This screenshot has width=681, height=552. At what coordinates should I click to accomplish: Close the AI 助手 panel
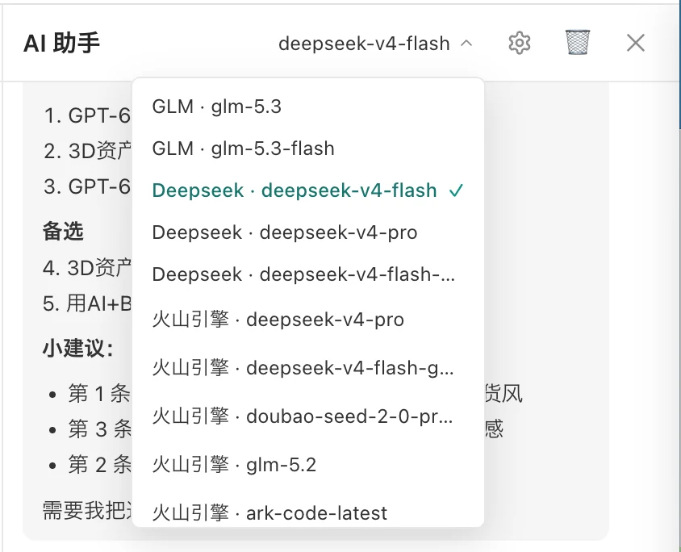(x=635, y=43)
